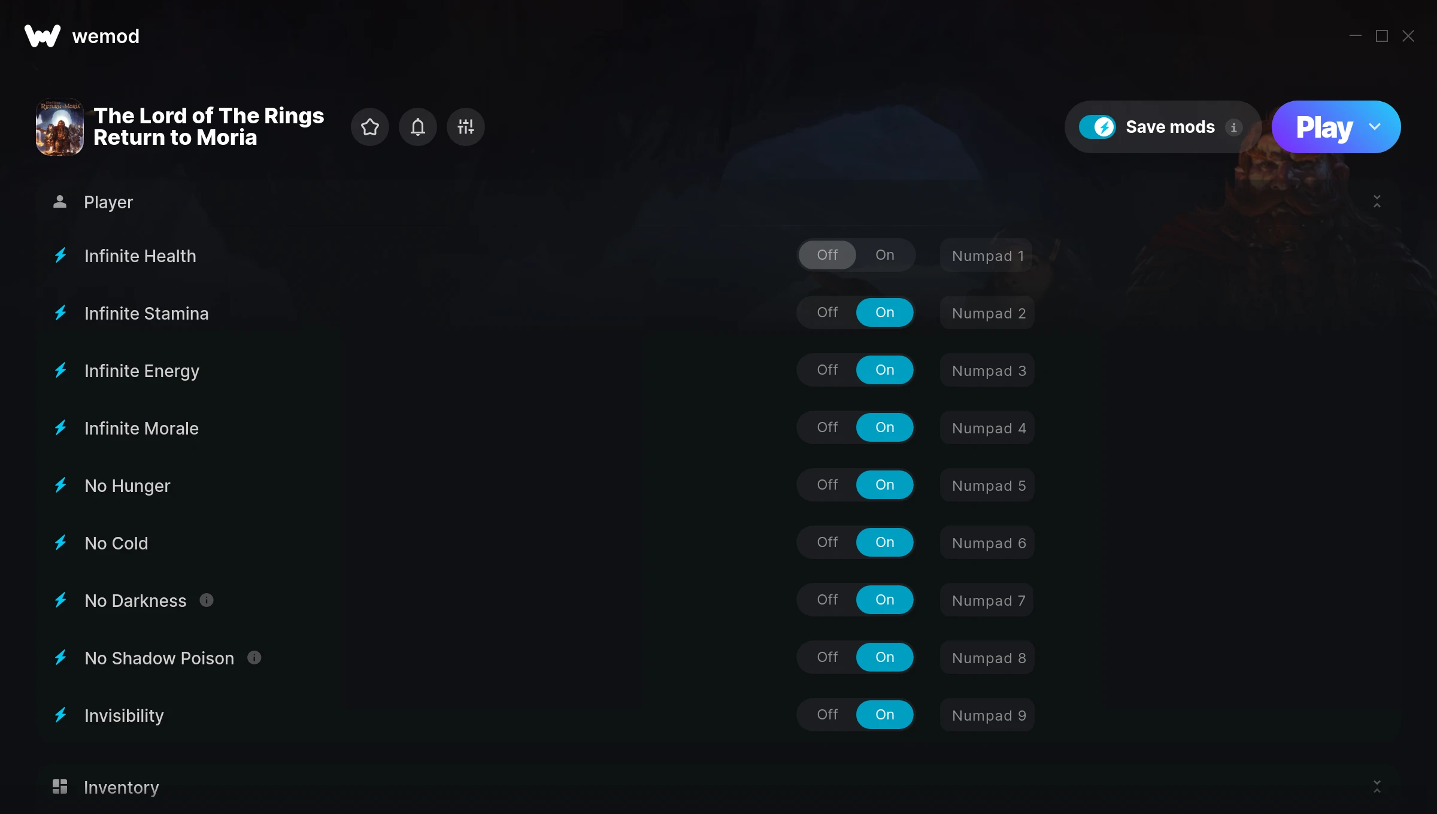Click Numpad 1 keybind for Infinite Health
Viewport: 1437px width, 814px height.
(989, 254)
